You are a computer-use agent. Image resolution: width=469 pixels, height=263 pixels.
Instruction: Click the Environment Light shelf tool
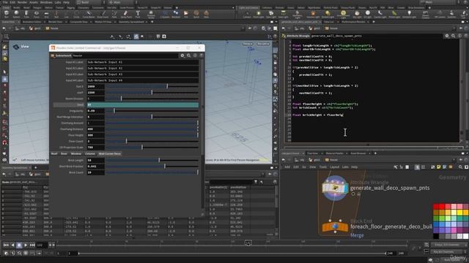coord(343,14)
